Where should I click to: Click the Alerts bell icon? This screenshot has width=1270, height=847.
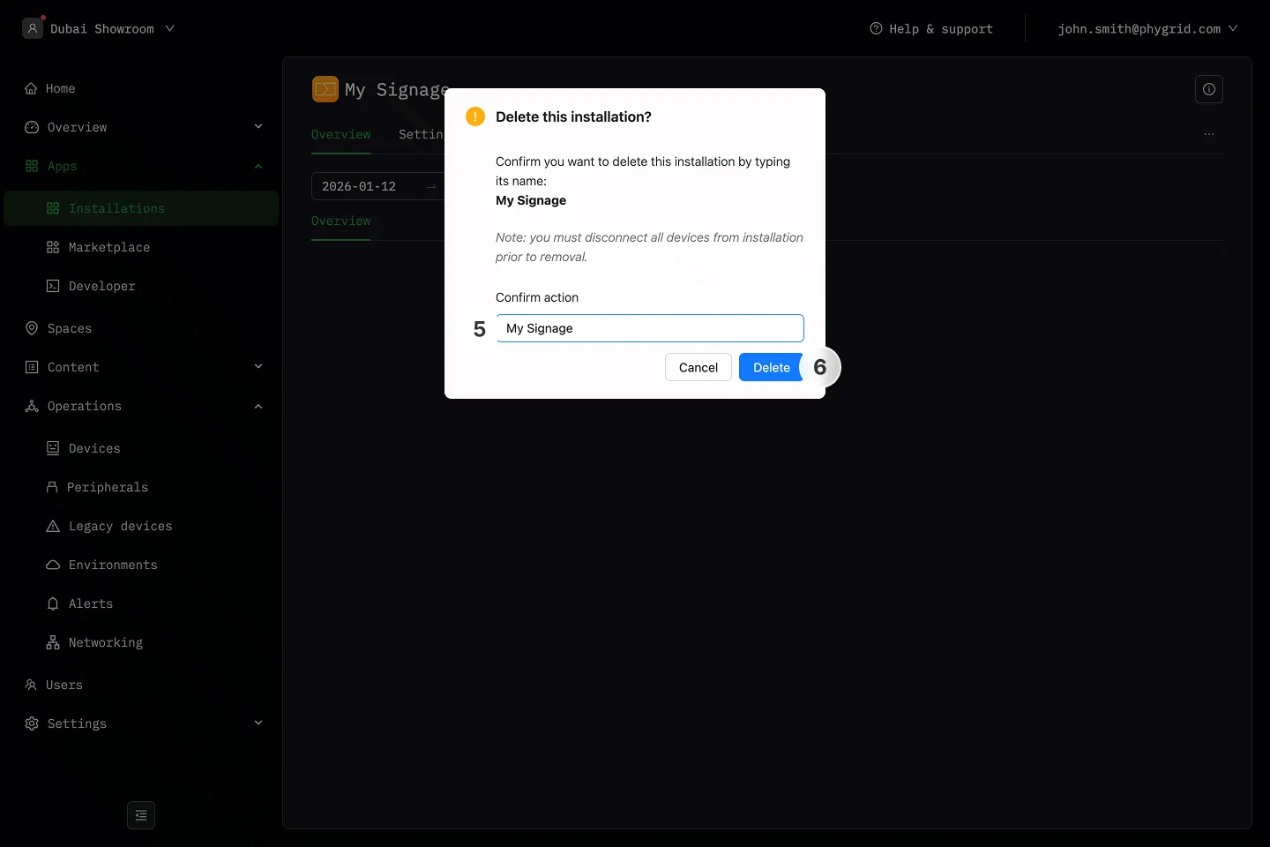click(x=53, y=603)
